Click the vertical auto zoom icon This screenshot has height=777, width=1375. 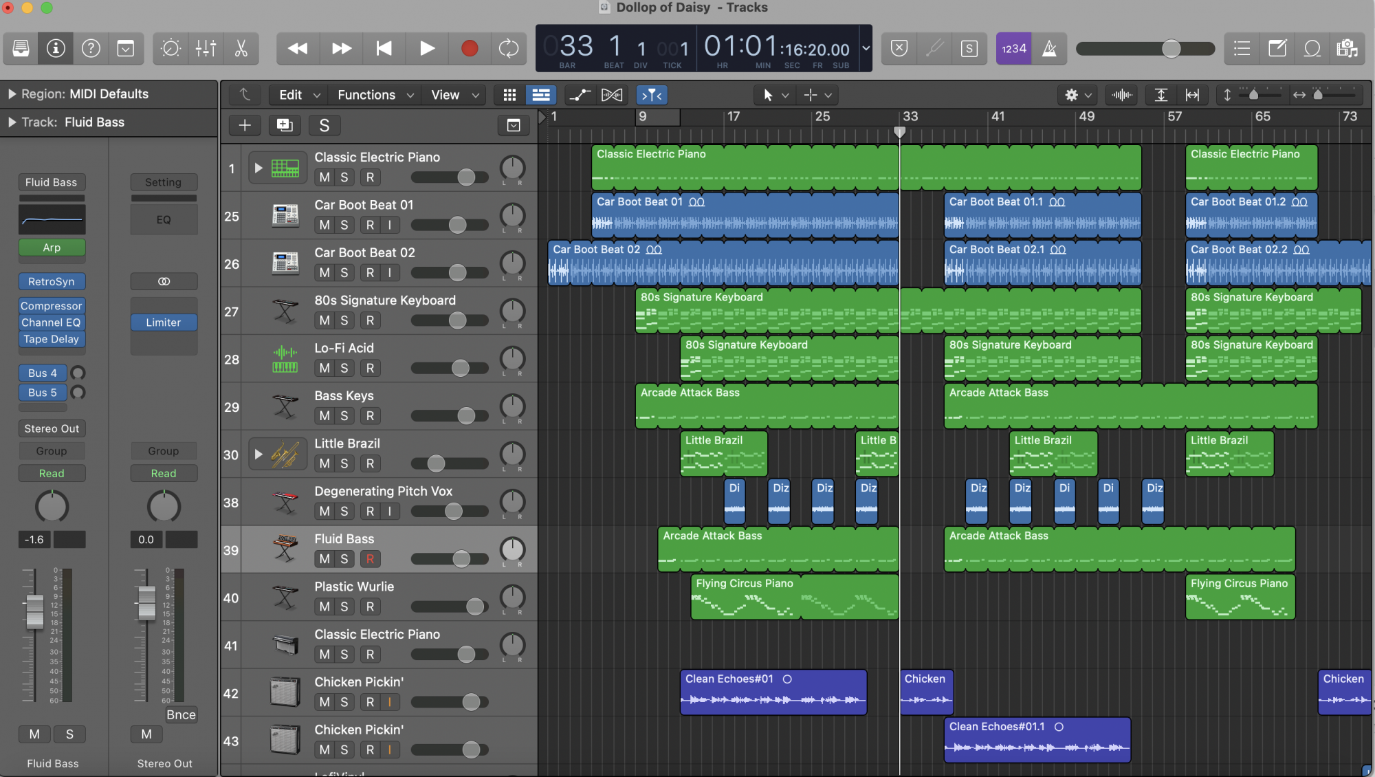click(1161, 95)
